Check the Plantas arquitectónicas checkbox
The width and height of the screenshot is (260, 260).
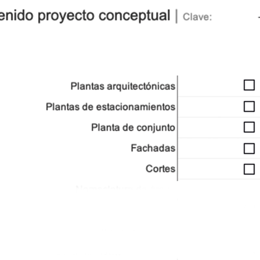point(249,85)
